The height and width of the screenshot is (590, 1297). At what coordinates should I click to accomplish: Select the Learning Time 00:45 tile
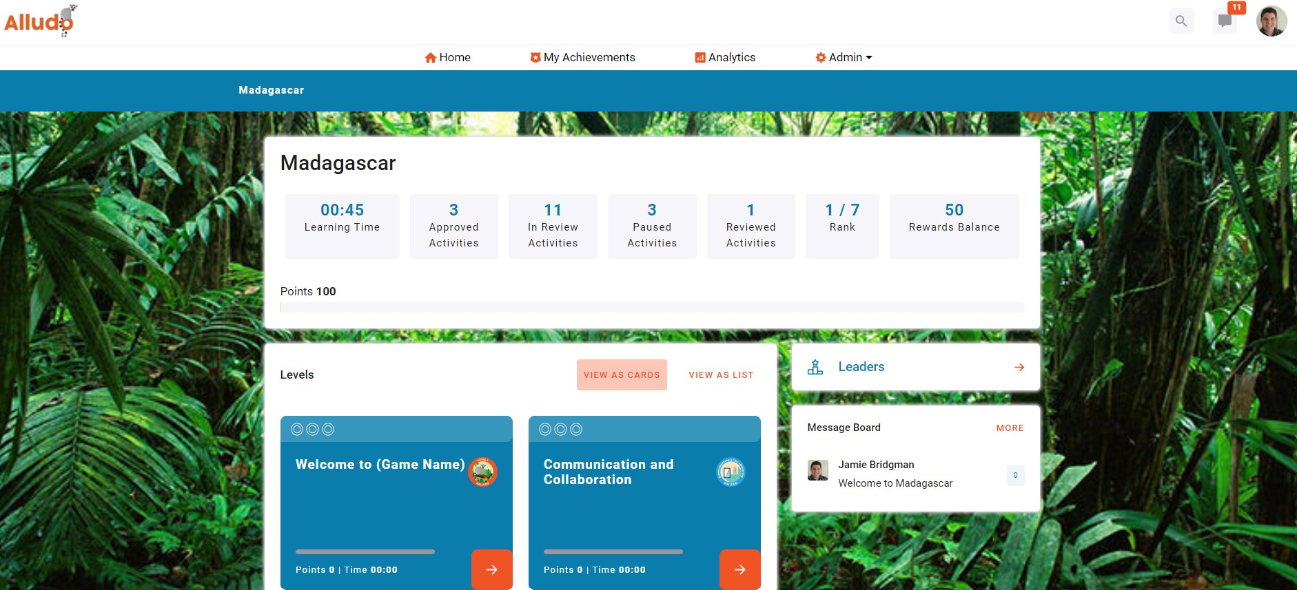[x=343, y=226]
